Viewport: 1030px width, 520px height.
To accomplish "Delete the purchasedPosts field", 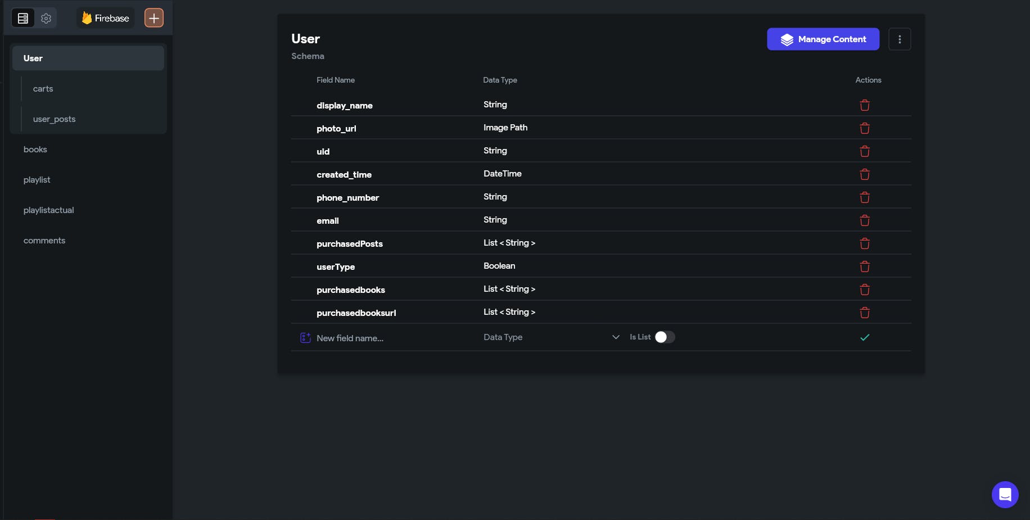I will pyautogui.click(x=865, y=243).
